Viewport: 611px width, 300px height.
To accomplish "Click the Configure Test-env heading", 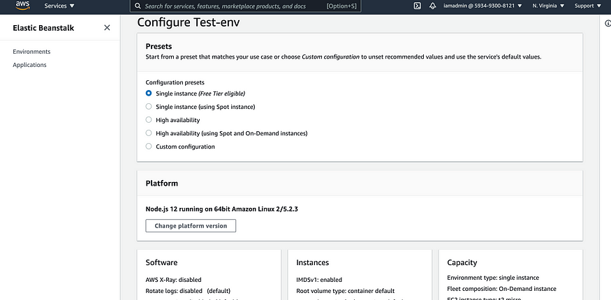I will (189, 22).
